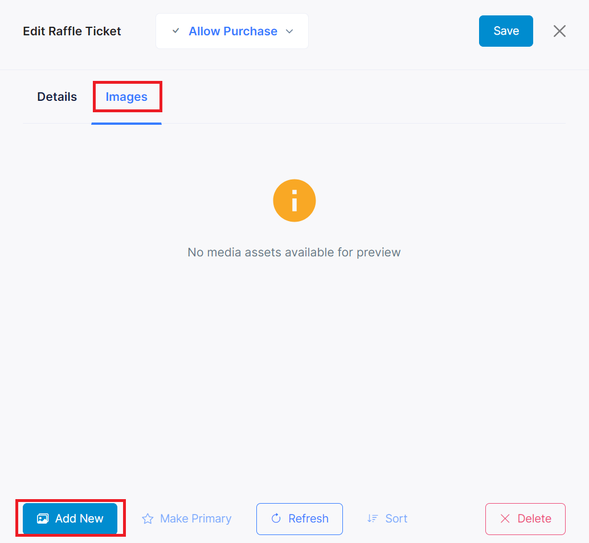Select the Images tab
This screenshot has height=543, width=589.
126,97
